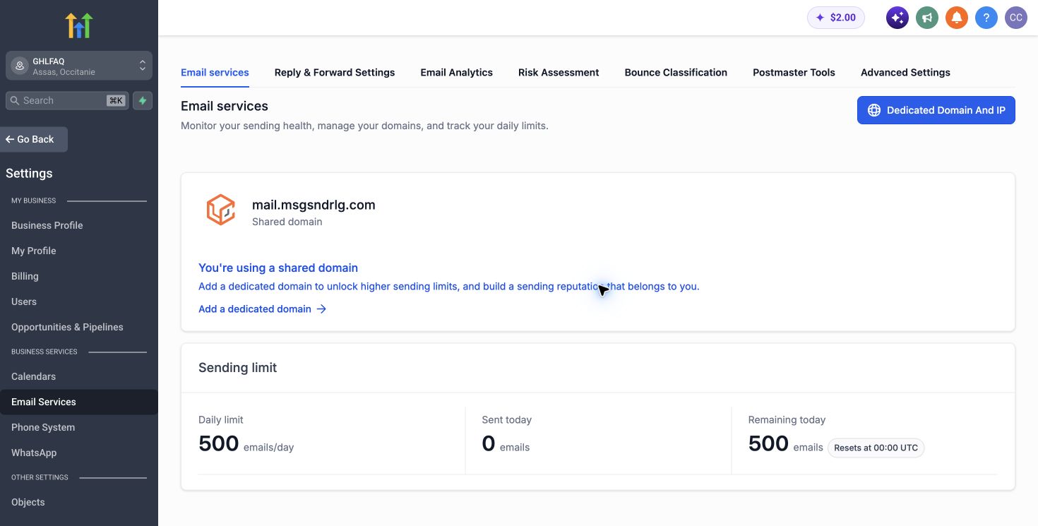Screen dimensions: 1038x526
Task: Click the green lightning quick actions icon
Action: [x=143, y=101]
